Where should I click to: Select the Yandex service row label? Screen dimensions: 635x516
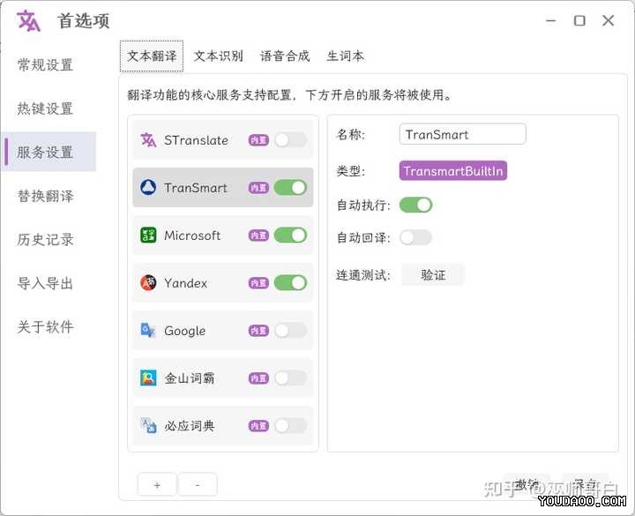point(185,283)
